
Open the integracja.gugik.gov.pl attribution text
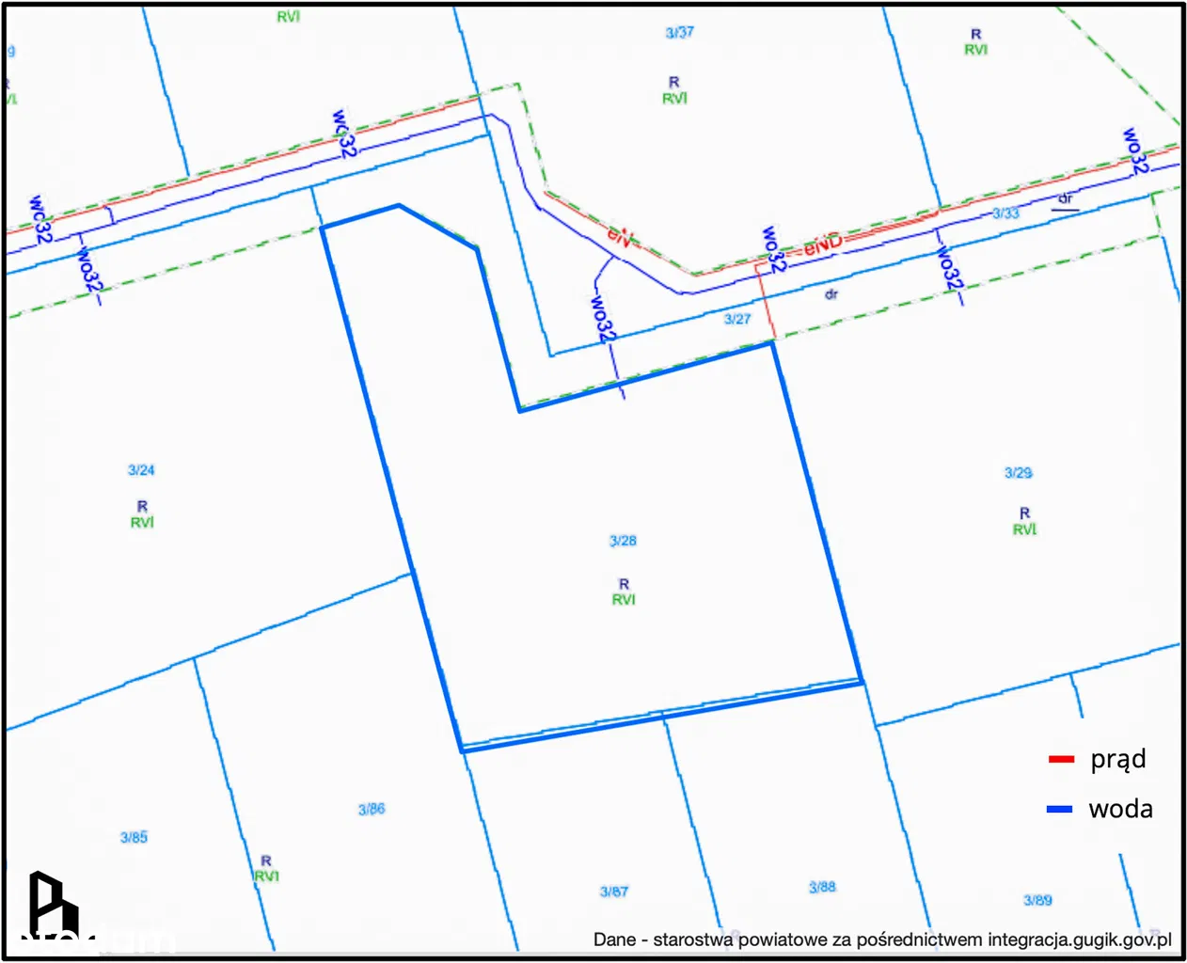pyautogui.click(x=882, y=939)
